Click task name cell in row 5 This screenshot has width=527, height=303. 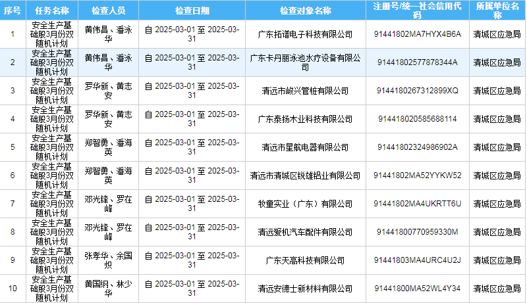pos(52,147)
